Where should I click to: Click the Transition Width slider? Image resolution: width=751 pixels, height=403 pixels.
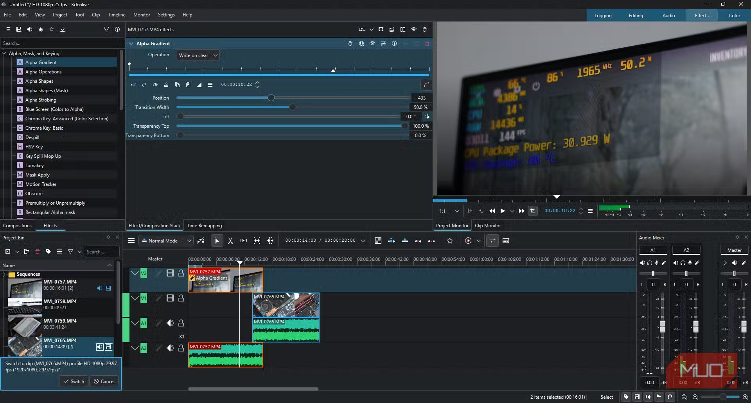click(x=292, y=107)
